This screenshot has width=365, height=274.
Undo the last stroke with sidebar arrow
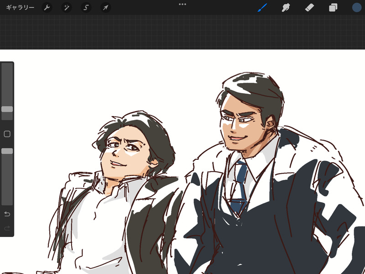tap(7, 214)
